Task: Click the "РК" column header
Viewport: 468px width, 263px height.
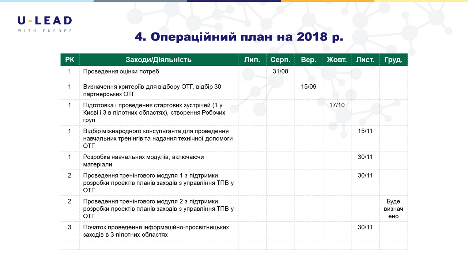Action: click(x=69, y=60)
